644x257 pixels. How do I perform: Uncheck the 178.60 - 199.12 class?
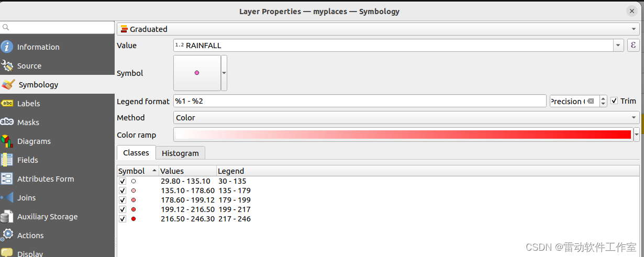(123, 200)
